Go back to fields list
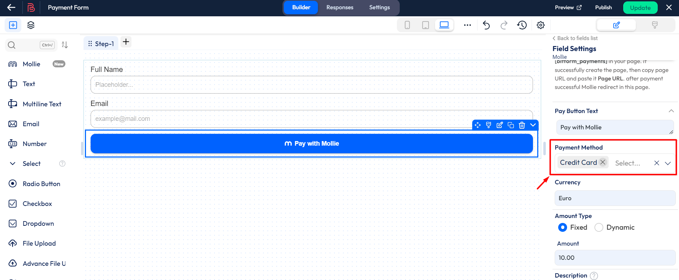The image size is (679, 280). pyautogui.click(x=575, y=38)
